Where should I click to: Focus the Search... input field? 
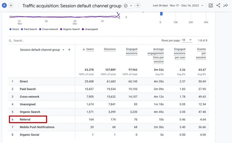19,41
